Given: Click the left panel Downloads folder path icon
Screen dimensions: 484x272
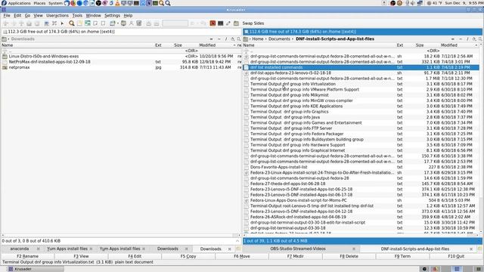Looking at the screenshot, I should [x=4, y=39].
